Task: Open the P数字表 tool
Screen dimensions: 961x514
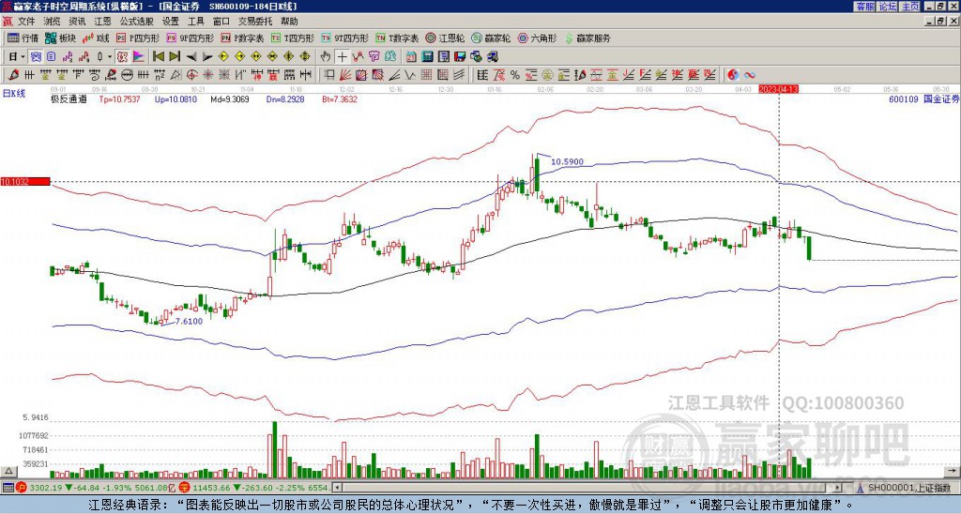Action: (x=242, y=38)
